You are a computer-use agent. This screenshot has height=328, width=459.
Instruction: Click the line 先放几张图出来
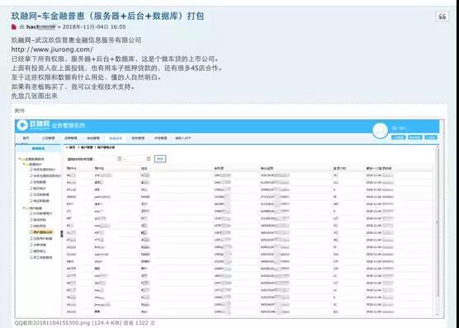pyautogui.click(x=34, y=96)
